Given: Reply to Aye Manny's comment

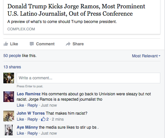Looking at the screenshot, I should [32, 133].
